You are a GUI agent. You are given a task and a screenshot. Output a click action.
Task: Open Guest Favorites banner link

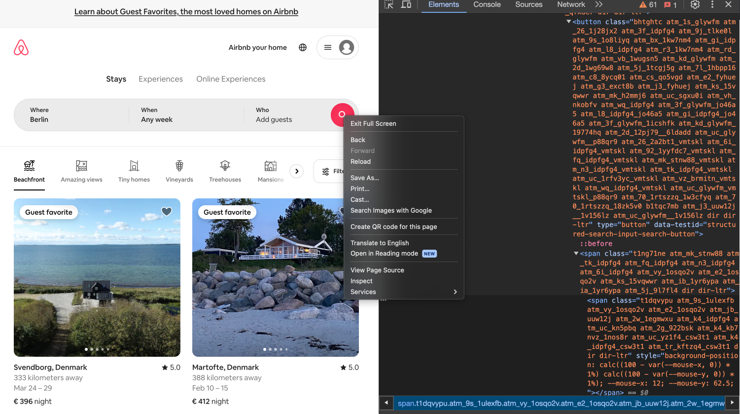[186, 11]
